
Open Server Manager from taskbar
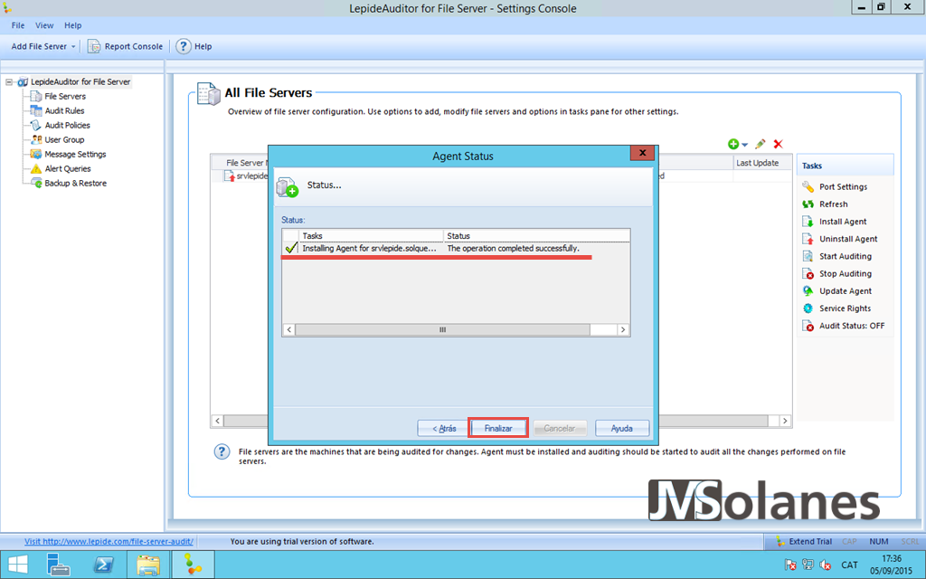pyautogui.click(x=59, y=565)
